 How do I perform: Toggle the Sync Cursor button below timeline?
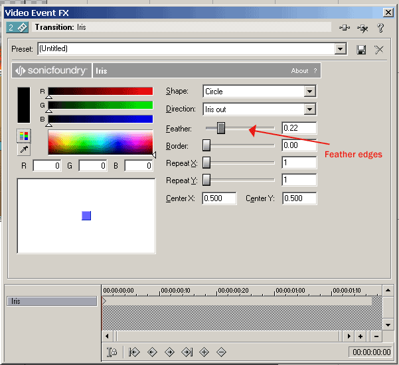[112, 352]
